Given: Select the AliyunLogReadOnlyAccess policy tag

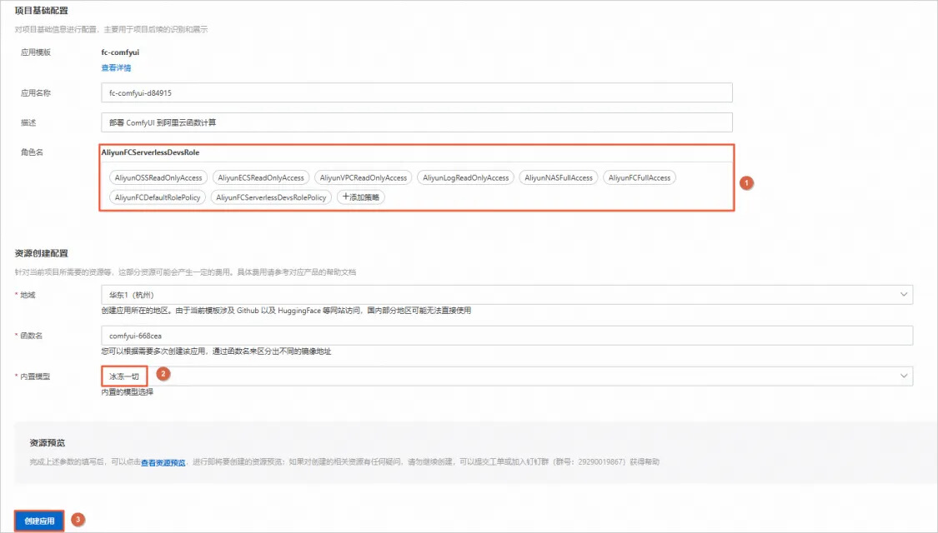Looking at the screenshot, I should pyautogui.click(x=465, y=177).
